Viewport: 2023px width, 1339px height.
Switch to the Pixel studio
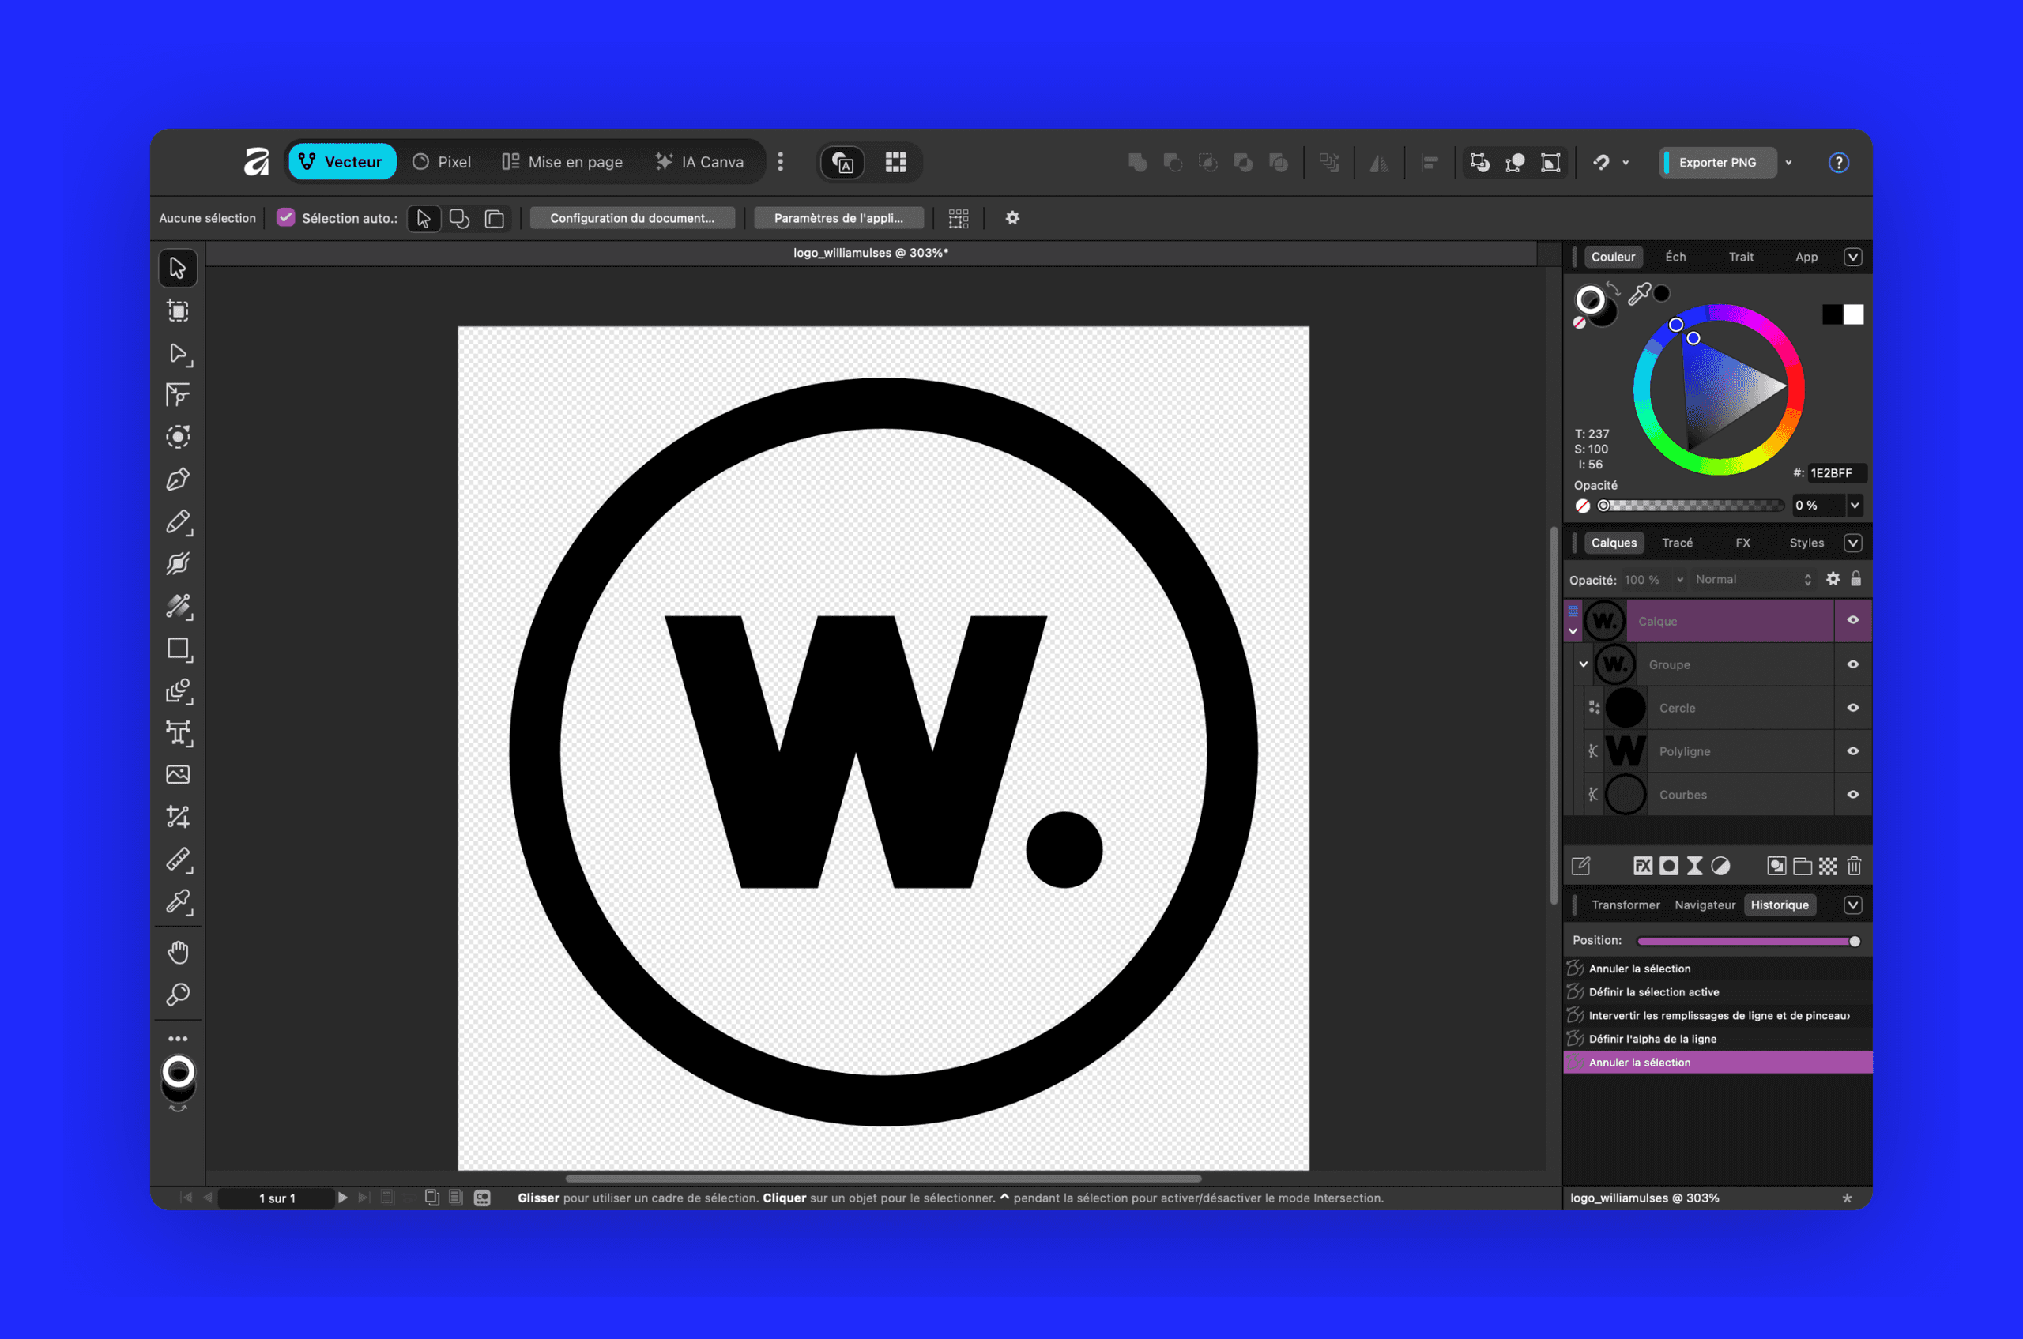[x=442, y=162]
